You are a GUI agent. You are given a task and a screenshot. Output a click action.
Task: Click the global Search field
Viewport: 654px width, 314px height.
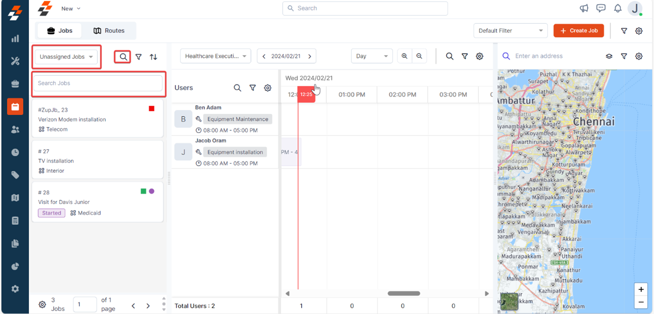coord(365,8)
